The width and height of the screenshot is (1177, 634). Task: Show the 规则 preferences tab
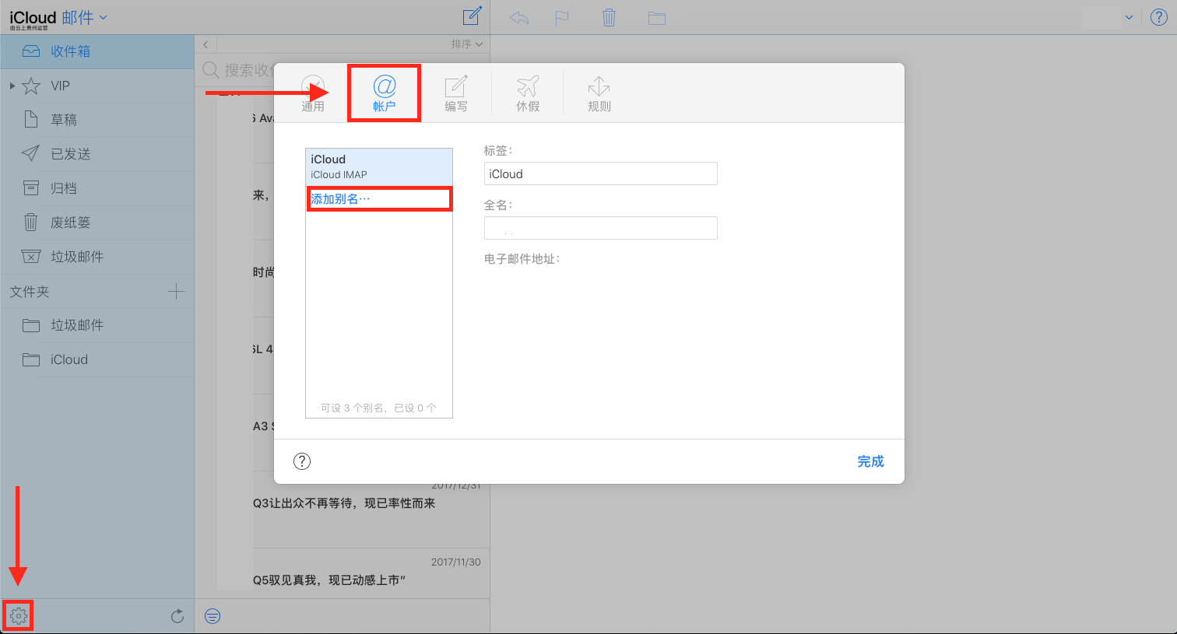[x=599, y=93]
